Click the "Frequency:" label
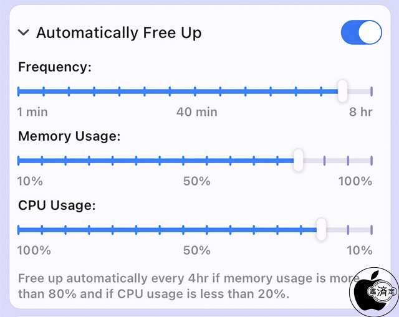 click(x=55, y=67)
